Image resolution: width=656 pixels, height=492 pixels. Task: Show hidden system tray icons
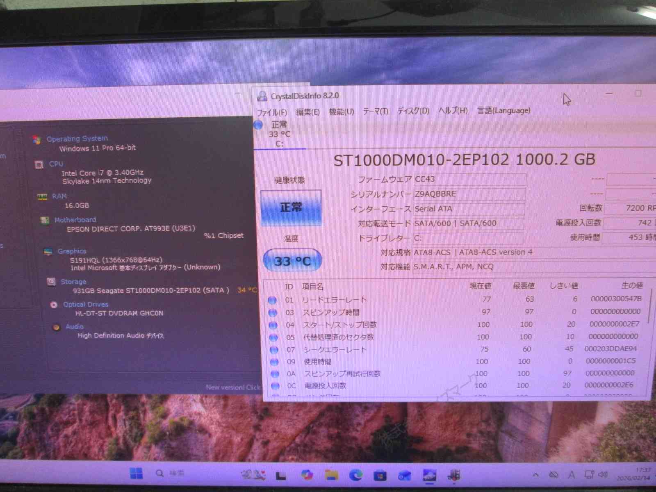pyautogui.click(x=535, y=475)
